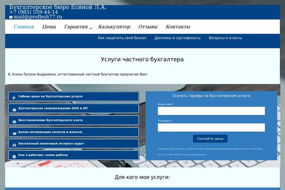Screen dimensions: 285x190
Task: Open Восстановление бухгалтерского учета
Action: pos(74,120)
